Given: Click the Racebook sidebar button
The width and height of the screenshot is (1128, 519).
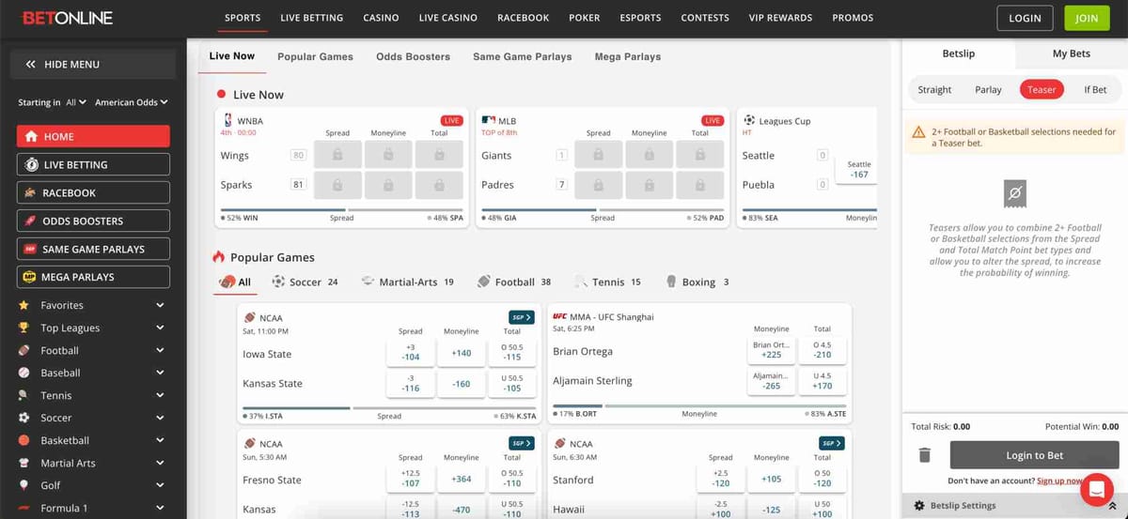Looking at the screenshot, I should (x=93, y=192).
